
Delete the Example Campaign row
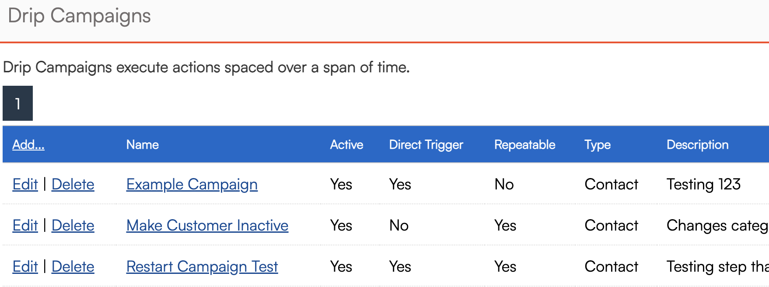[x=73, y=185]
